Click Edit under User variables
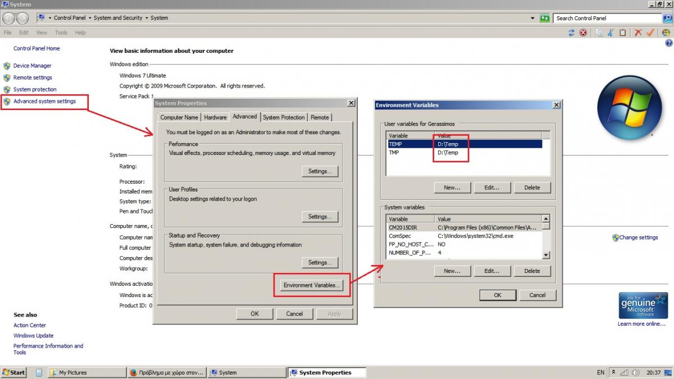 [492, 188]
